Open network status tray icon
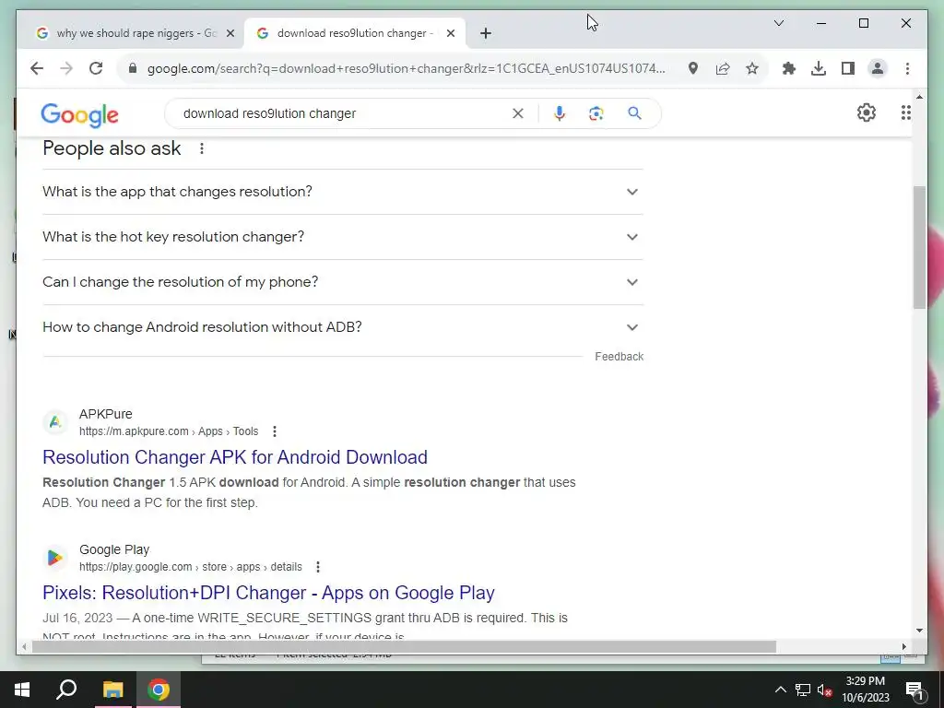Image resolution: width=944 pixels, height=708 pixels. tap(803, 690)
